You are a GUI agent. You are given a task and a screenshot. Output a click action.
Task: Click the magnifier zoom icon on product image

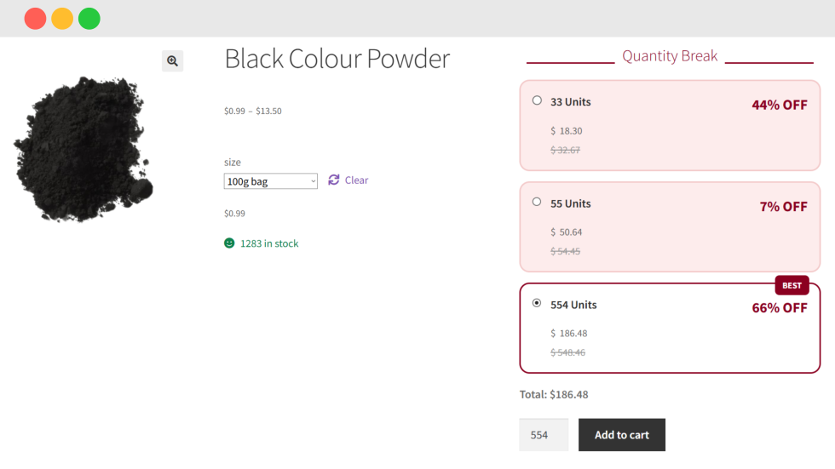click(x=173, y=60)
